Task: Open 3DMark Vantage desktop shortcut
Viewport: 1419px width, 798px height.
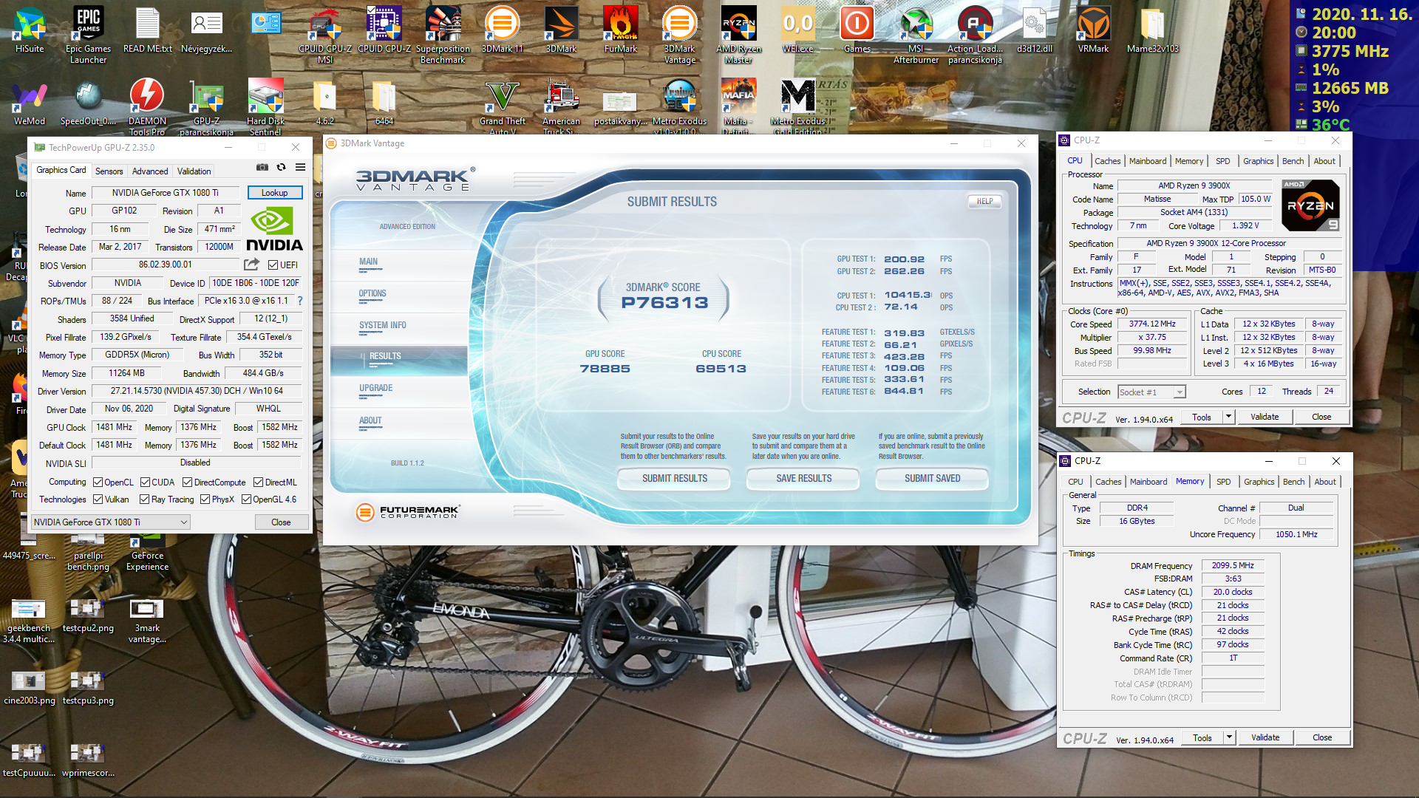Action: point(679,34)
